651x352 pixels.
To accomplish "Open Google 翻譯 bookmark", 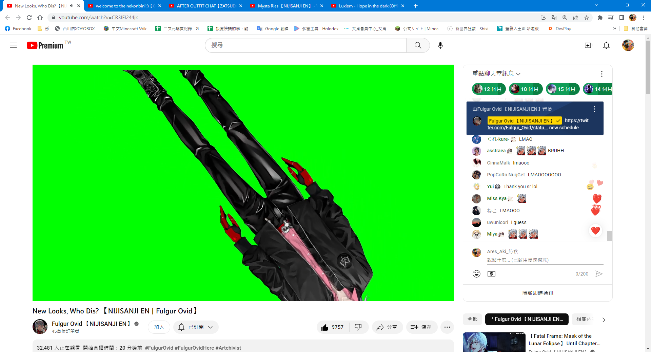I will (273, 29).
